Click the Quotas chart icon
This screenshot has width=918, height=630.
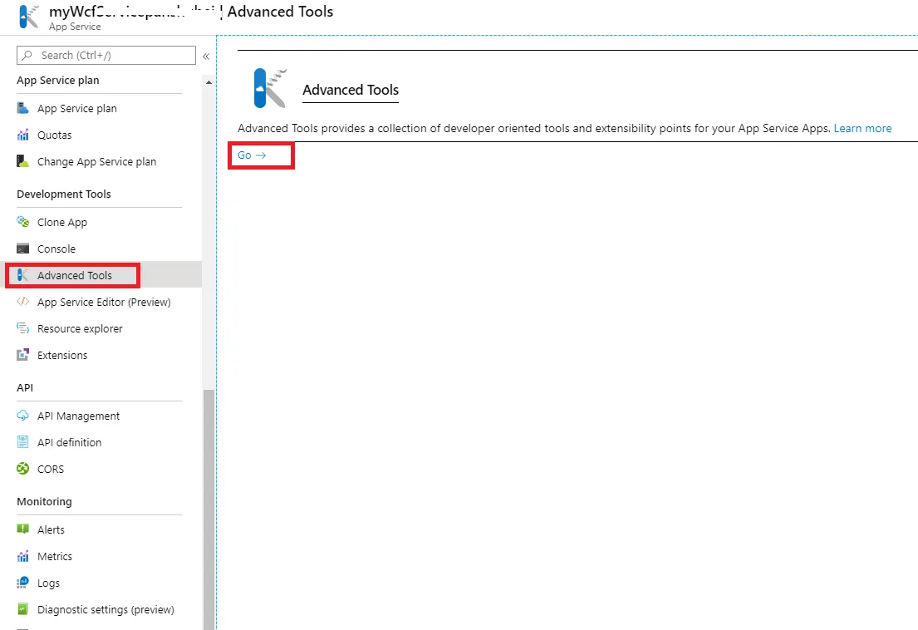tap(22, 135)
